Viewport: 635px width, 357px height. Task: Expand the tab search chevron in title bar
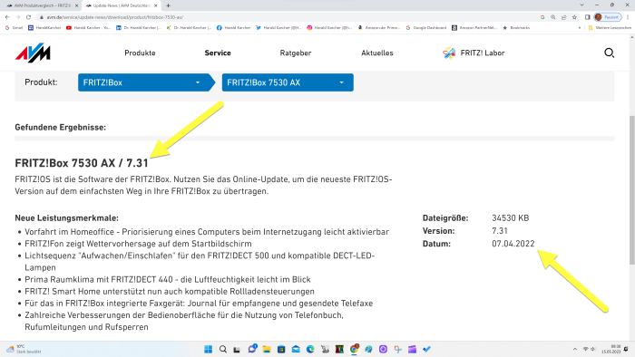click(581, 5)
